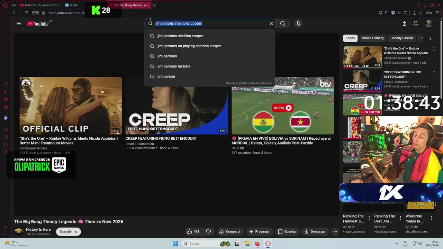The image size is (443, 249).
Task: Choose the 'jim parson' suggestion
Action: tap(210, 76)
